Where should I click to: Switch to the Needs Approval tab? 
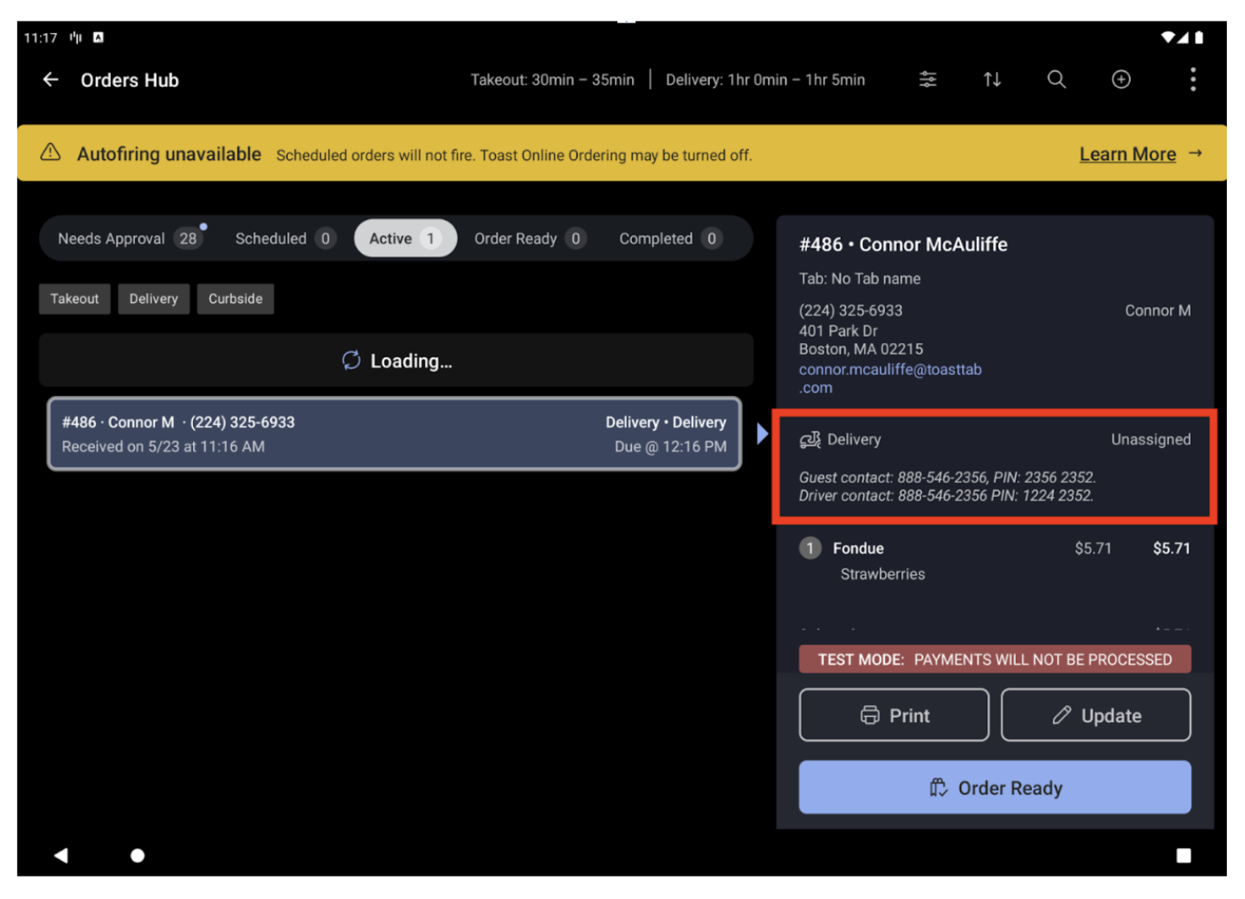click(128, 239)
